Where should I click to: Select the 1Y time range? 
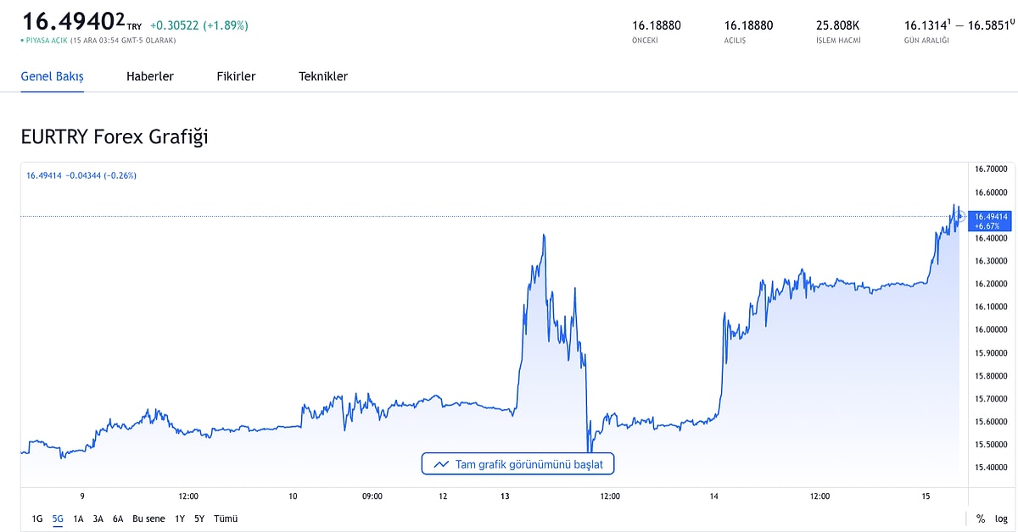tap(180, 518)
